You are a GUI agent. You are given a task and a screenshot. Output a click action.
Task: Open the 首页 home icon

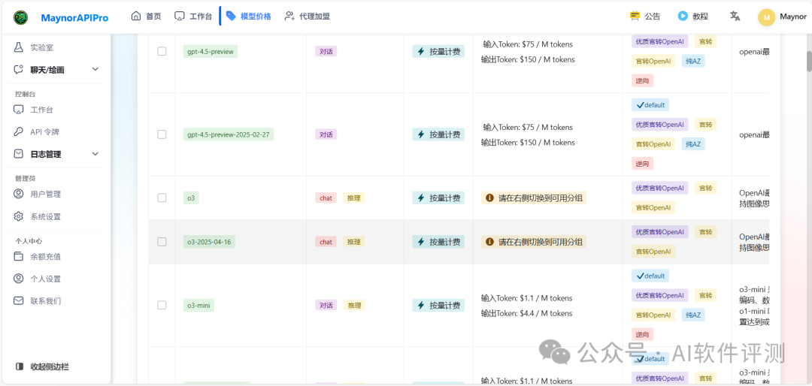[x=136, y=16]
